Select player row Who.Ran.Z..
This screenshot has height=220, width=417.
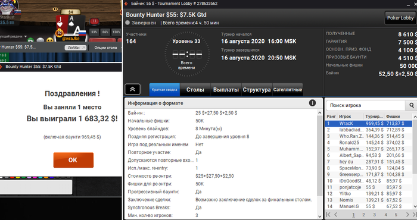368,136
